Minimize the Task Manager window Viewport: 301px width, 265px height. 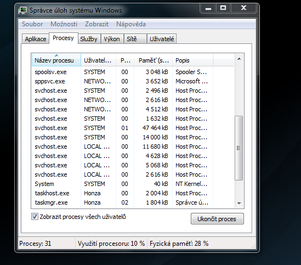208,8
